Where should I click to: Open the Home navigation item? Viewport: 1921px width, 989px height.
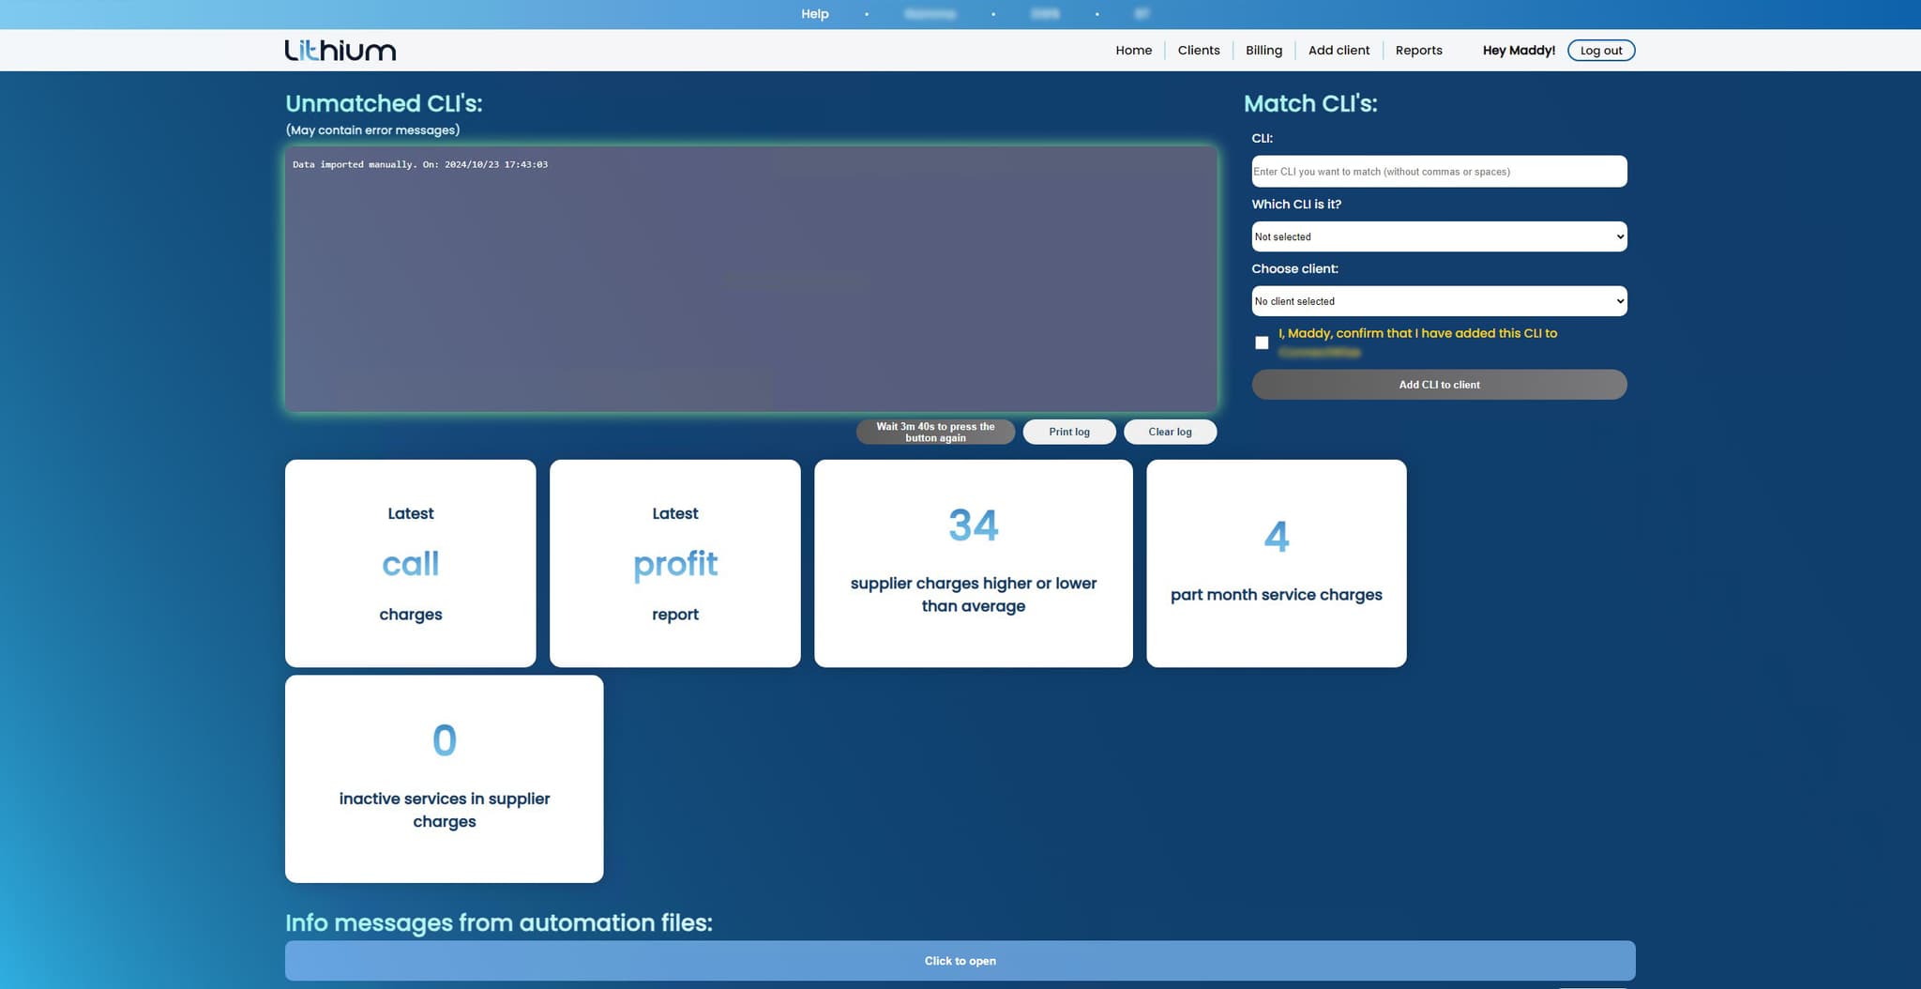point(1132,50)
